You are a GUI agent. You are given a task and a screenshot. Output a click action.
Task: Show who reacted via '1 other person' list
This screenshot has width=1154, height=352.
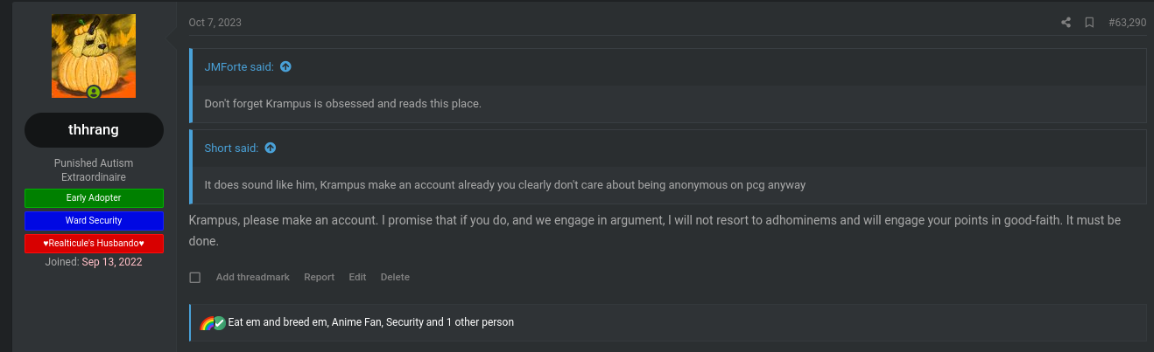click(x=480, y=322)
